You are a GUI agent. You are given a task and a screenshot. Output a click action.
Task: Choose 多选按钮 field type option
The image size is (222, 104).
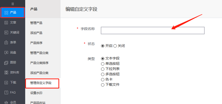tap(103, 74)
